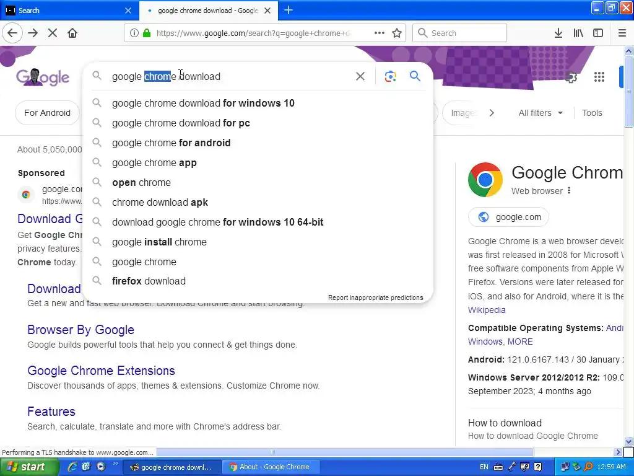Pick the plain google chrome suggestion
This screenshot has width=634, height=476.
tap(258, 262)
